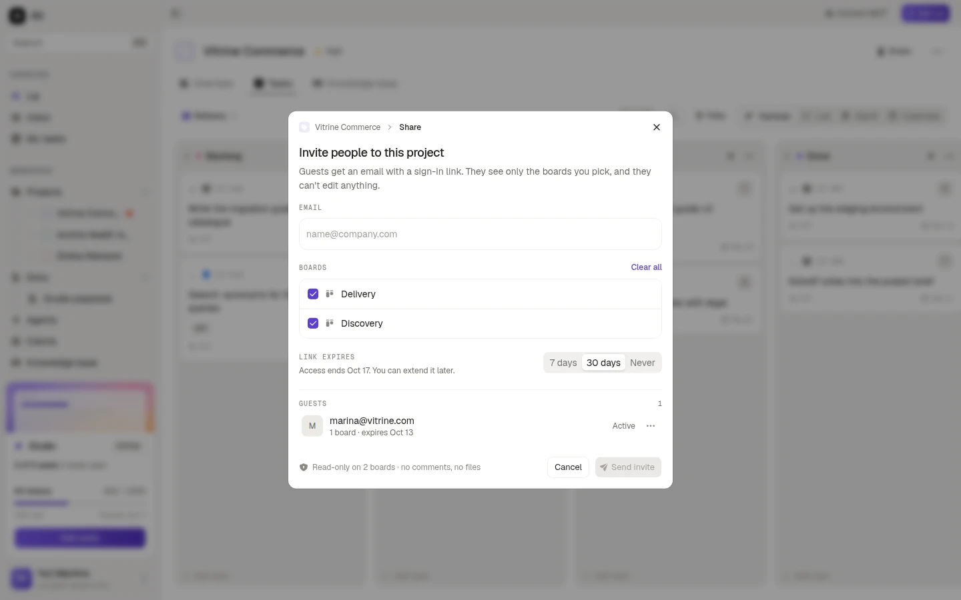Viewport: 961px width, 600px height.
Task: Set link expiry to 7 days
Action: pos(563,363)
